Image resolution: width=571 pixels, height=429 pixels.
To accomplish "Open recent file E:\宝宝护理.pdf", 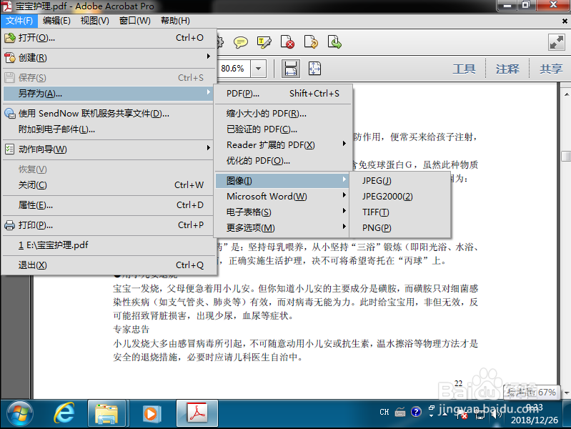I will pos(109,245).
